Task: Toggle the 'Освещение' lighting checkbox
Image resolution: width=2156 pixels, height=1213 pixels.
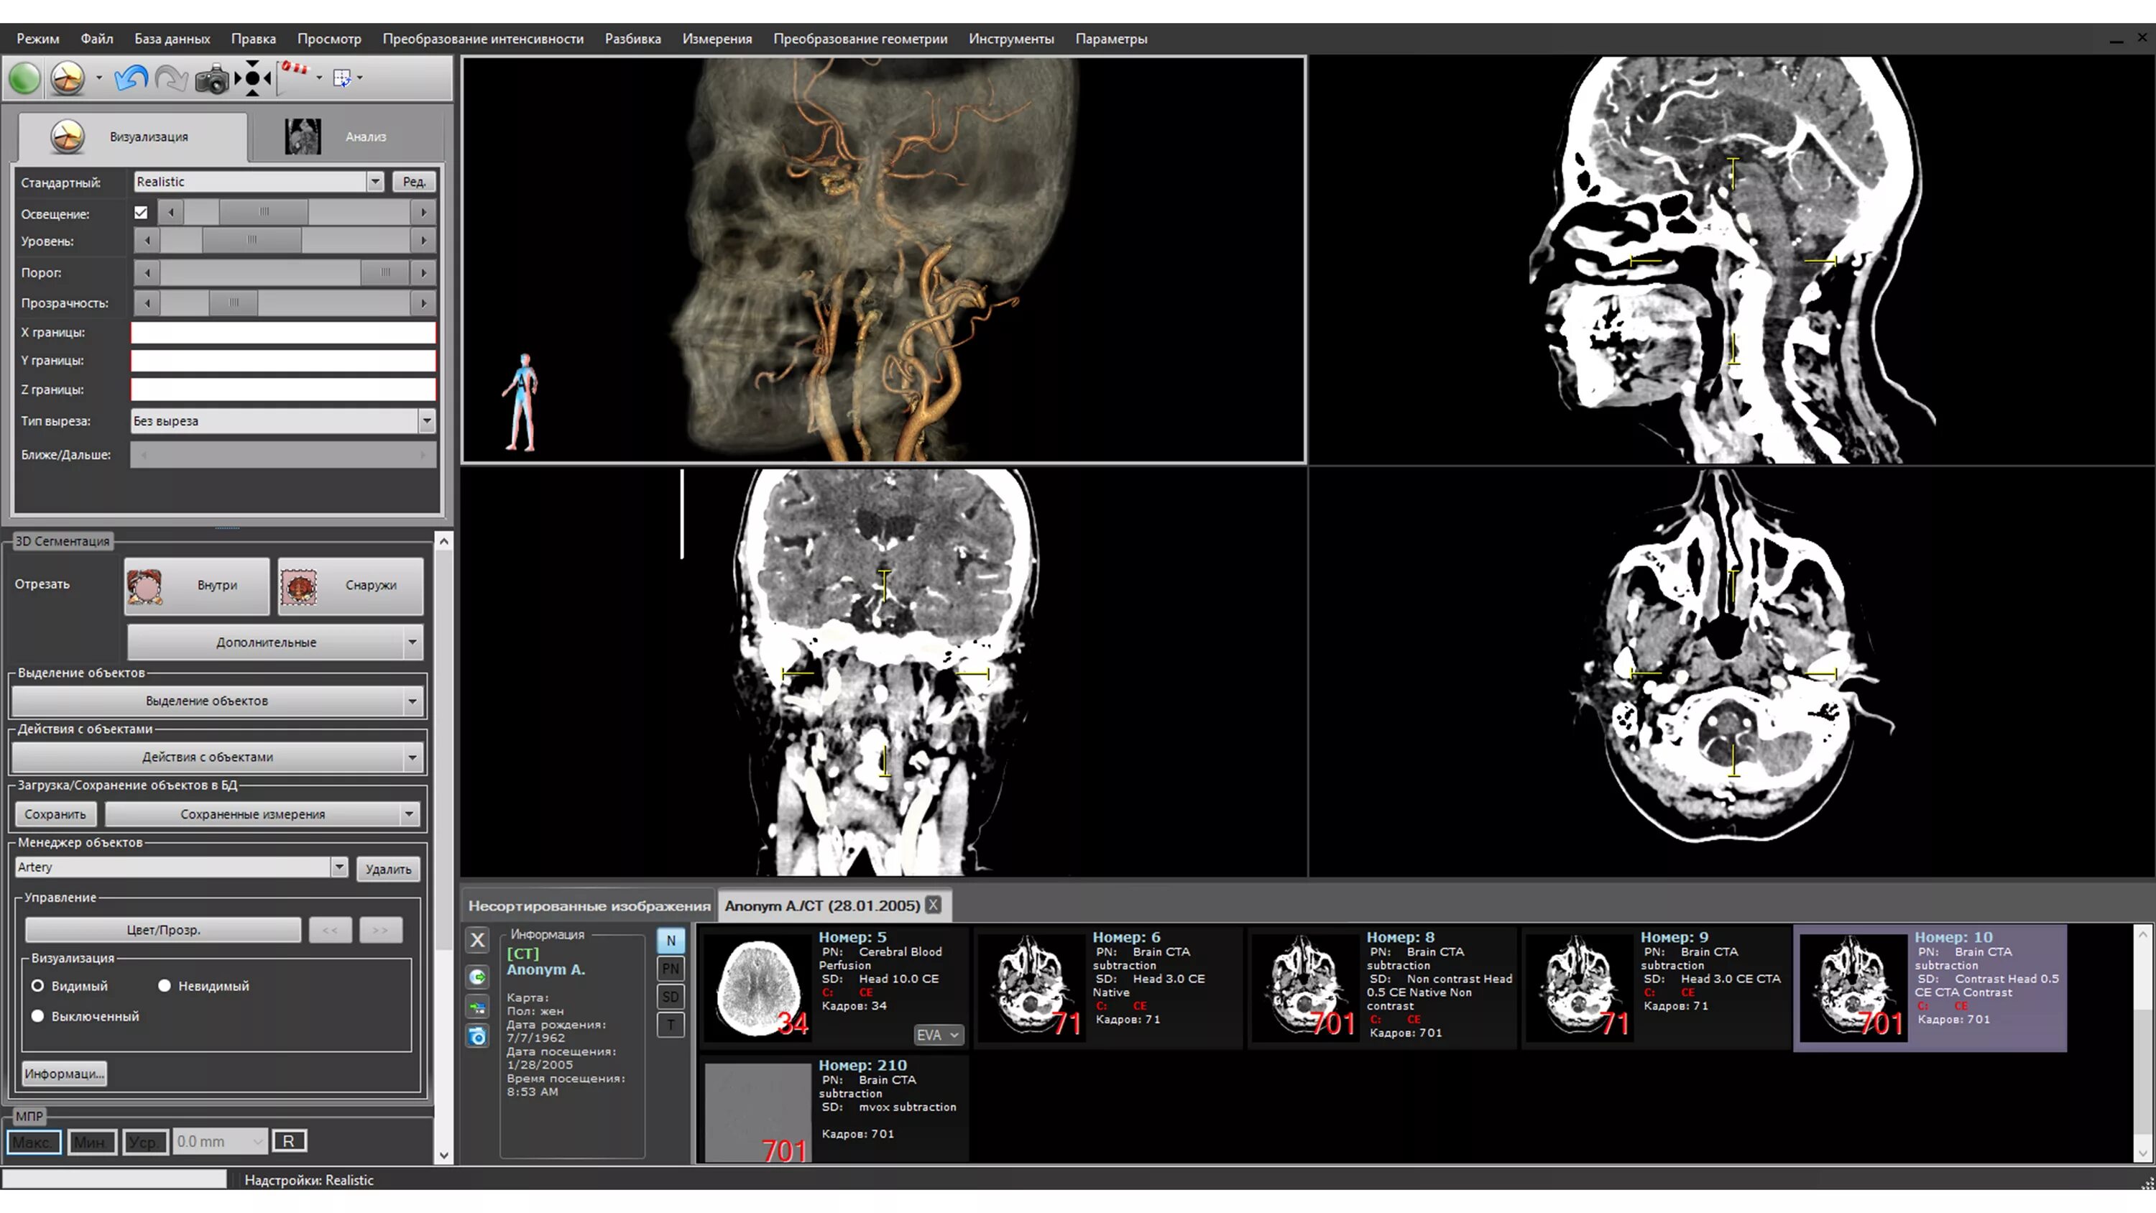Action: click(x=141, y=213)
